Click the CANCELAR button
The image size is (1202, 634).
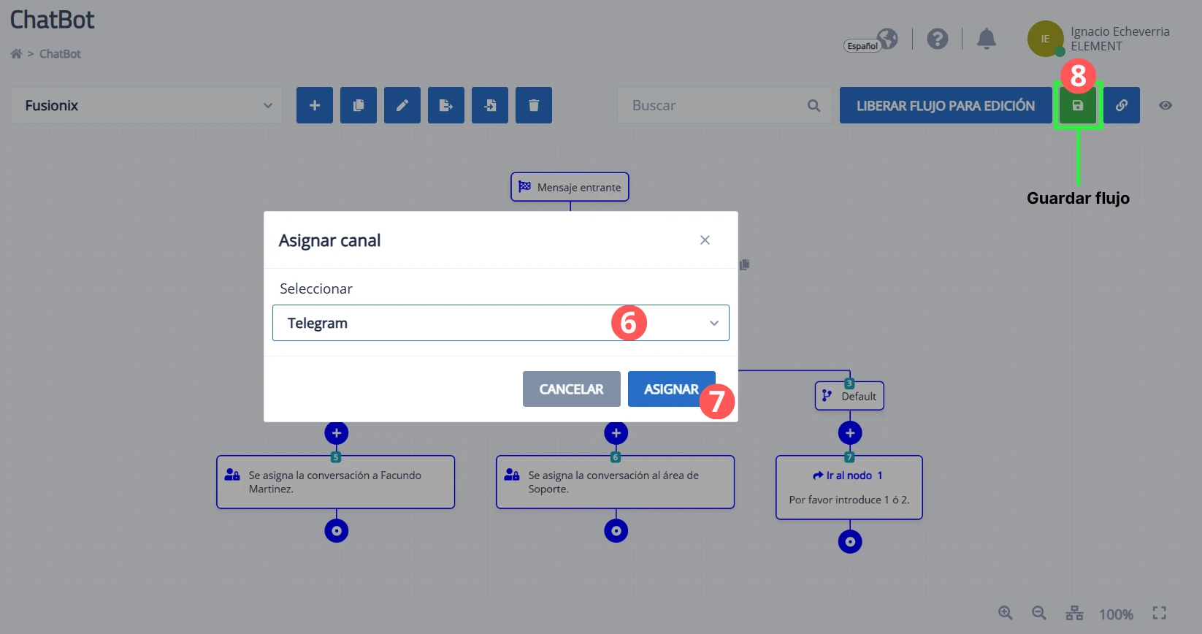click(x=572, y=389)
